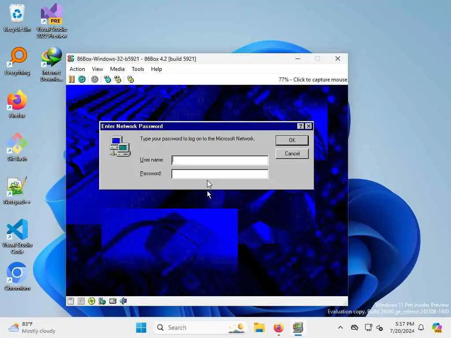Open weather widget showing 83°F
The image size is (451, 338).
tap(32, 327)
